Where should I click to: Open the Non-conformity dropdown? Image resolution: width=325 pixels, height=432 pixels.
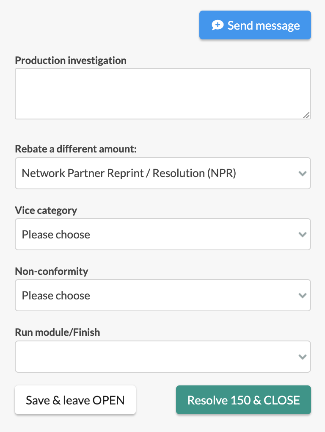point(163,295)
